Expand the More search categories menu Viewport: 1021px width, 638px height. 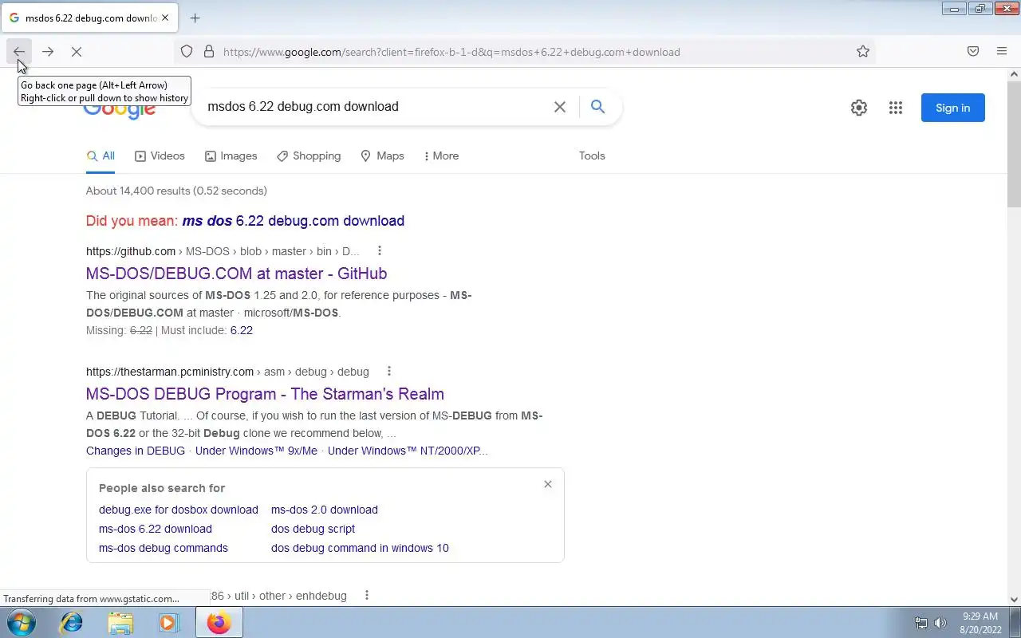point(441,156)
